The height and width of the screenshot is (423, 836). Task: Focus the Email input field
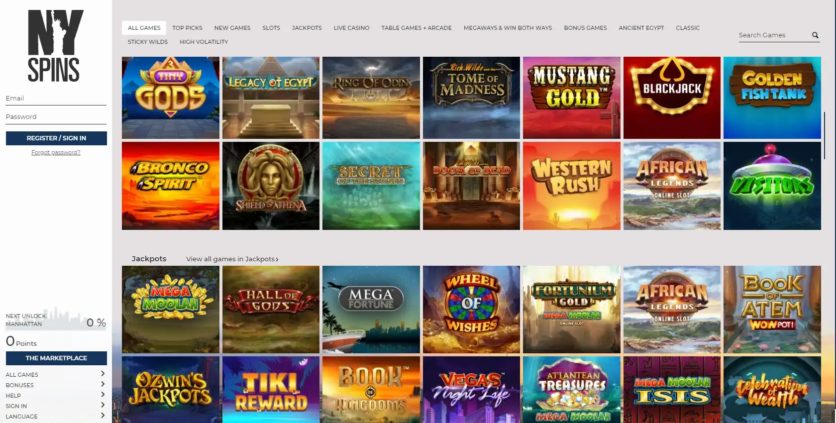click(56, 99)
